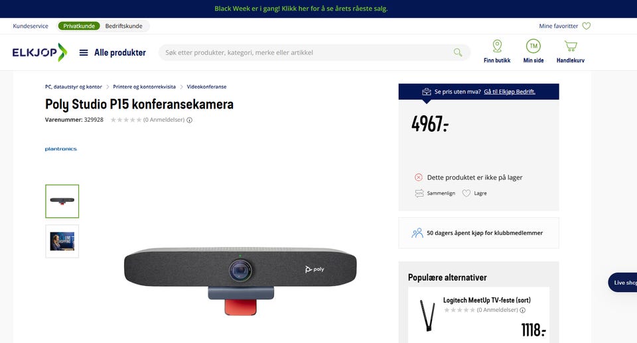Click the Sammenlign compare icon
The width and height of the screenshot is (637, 343).
(419, 193)
